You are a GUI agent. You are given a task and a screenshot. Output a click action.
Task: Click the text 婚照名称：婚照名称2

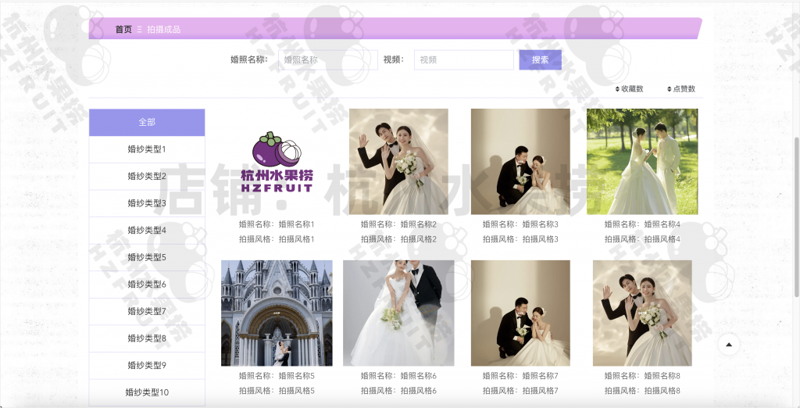click(398, 224)
